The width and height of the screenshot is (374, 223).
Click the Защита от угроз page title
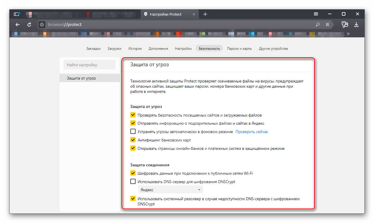pos(149,64)
